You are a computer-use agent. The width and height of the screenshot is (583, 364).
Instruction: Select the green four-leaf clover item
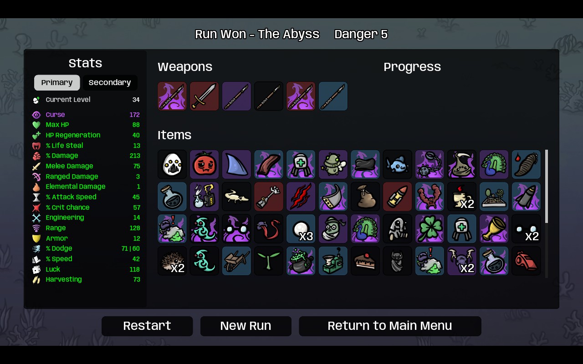[x=430, y=228]
